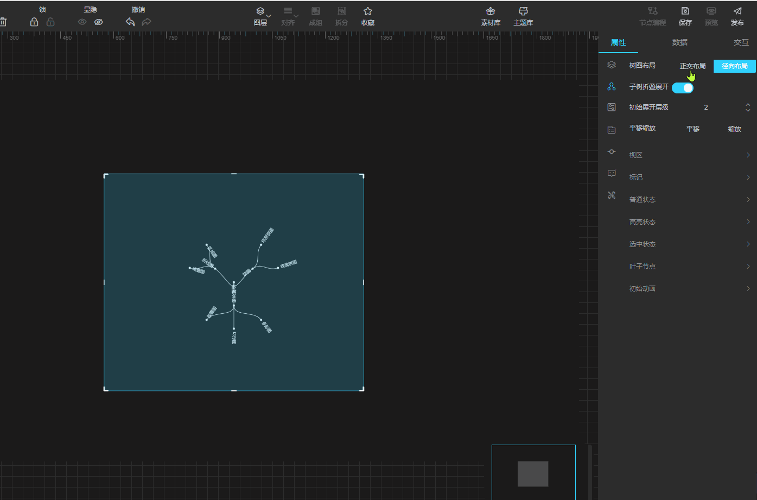Click the hide (crossed eye) icon

point(98,22)
